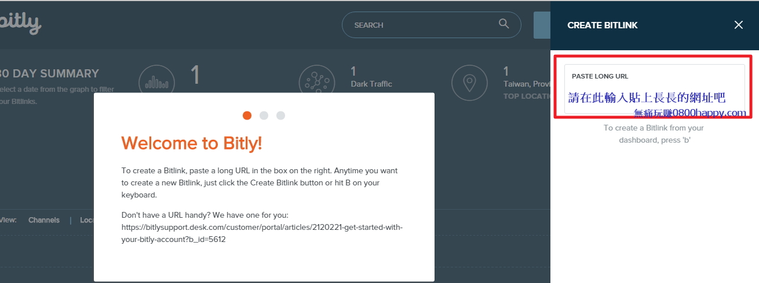Close the Create Bitlink panel

[738, 25]
